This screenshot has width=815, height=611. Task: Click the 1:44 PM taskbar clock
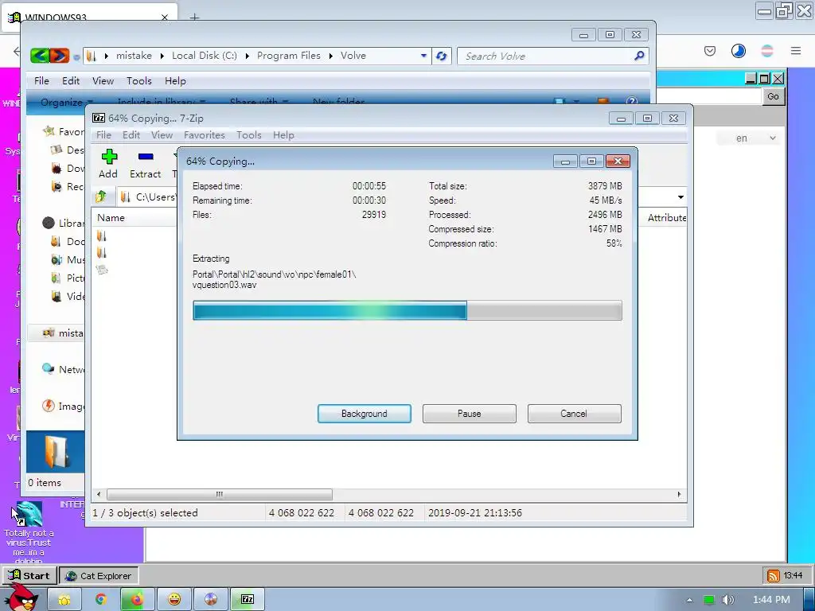(771, 600)
